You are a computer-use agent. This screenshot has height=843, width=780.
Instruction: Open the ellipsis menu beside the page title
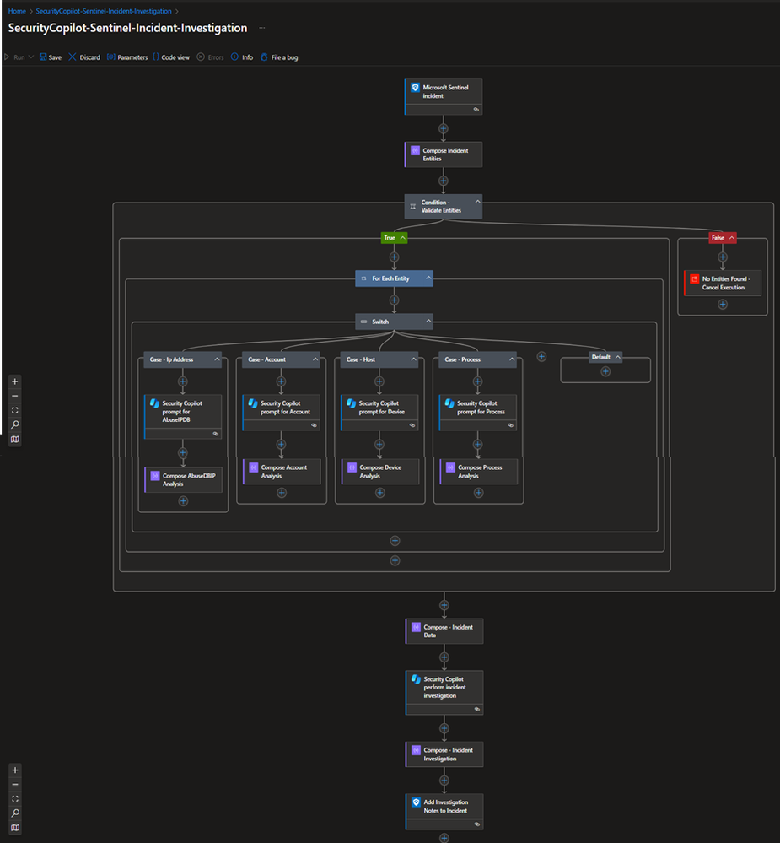tap(262, 27)
